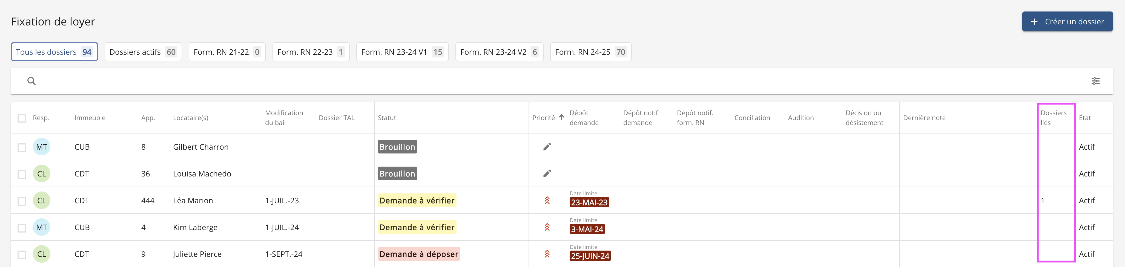Viewport: 1125px width, 267px height.
Task: Check the box for Gilbert Charron row
Action: pyautogui.click(x=22, y=147)
